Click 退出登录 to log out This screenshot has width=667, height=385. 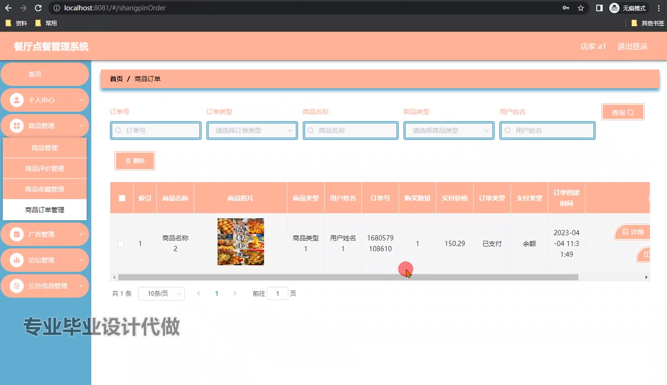point(632,46)
